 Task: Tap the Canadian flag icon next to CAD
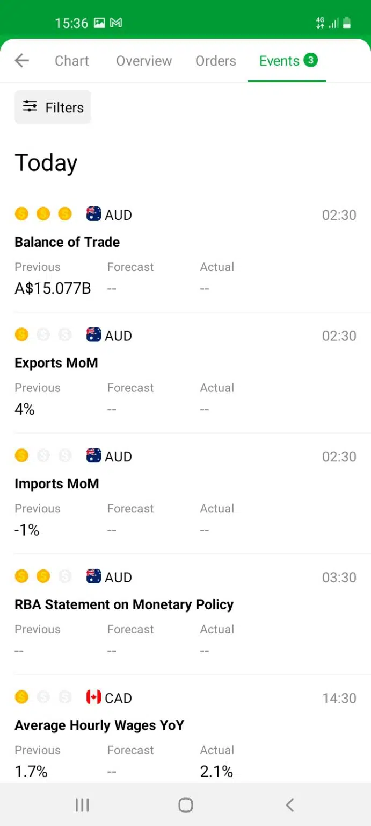pyautogui.click(x=93, y=697)
